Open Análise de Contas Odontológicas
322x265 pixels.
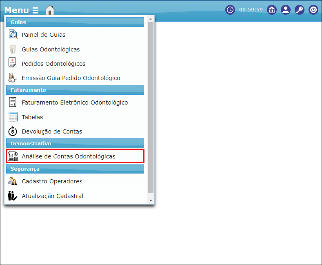point(75,156)
